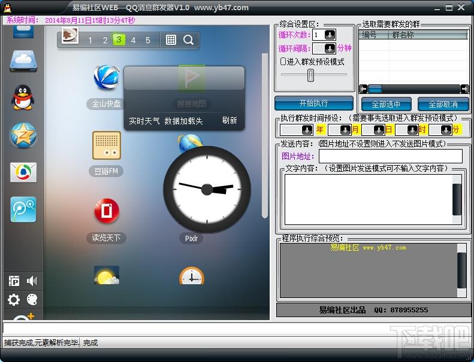This screenshot has height=362, width=474.
Task: Click the search magnifier icon
Action: point(188,40)
